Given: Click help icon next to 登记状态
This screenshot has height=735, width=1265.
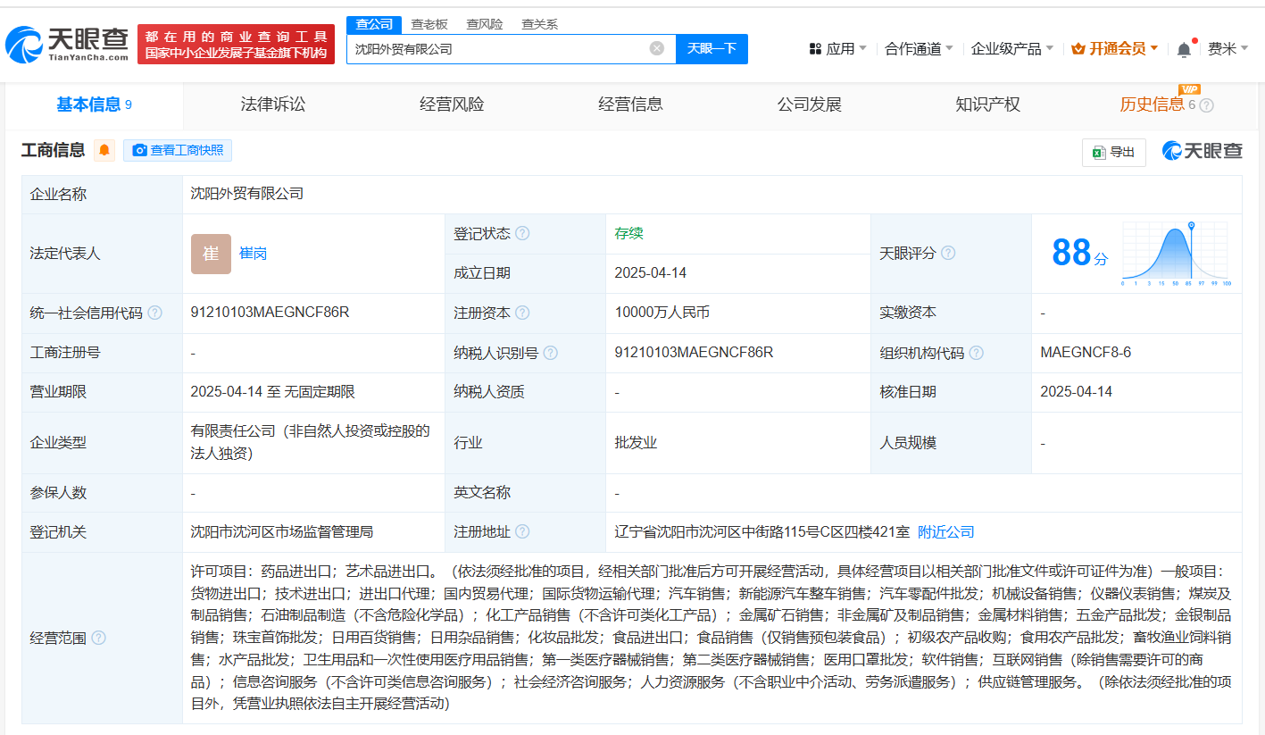Looking at the screenshot, I should pyautogui.click(x=522, y=233).
